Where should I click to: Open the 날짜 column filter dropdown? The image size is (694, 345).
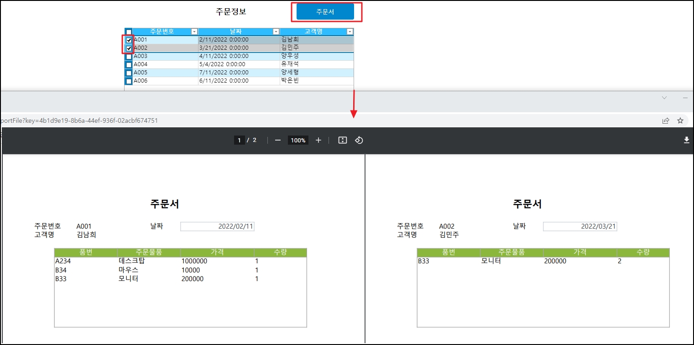point(276,31)
